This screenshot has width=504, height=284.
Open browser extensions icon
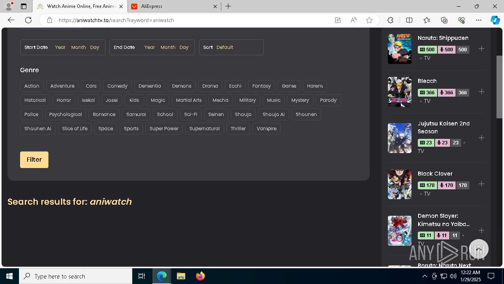click(x=390, y=20)
